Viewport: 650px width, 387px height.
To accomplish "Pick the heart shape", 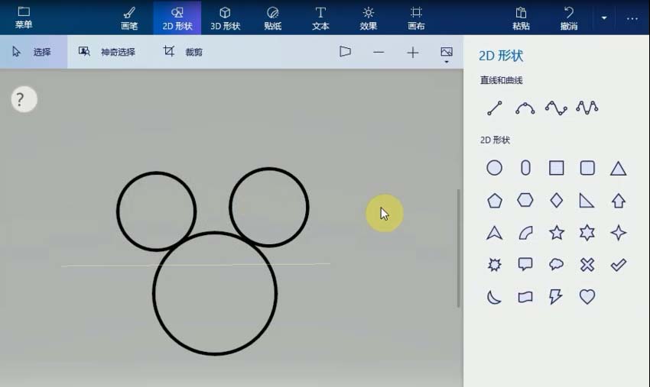I will pyautogui.click(x=587, y=297).
